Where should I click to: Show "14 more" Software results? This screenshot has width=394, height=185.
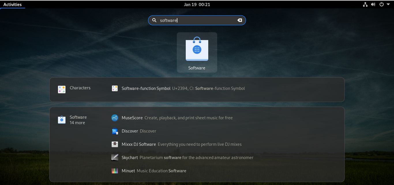pos(77,123)
